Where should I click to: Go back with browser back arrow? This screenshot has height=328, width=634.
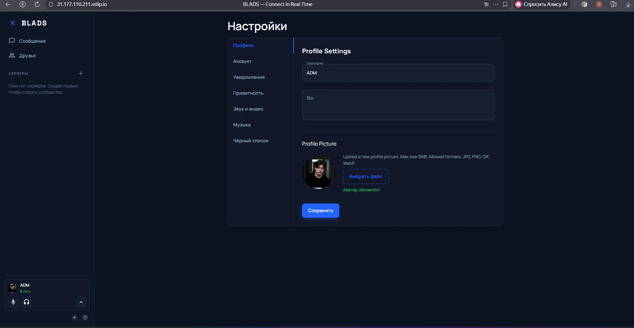pos(8,4)
